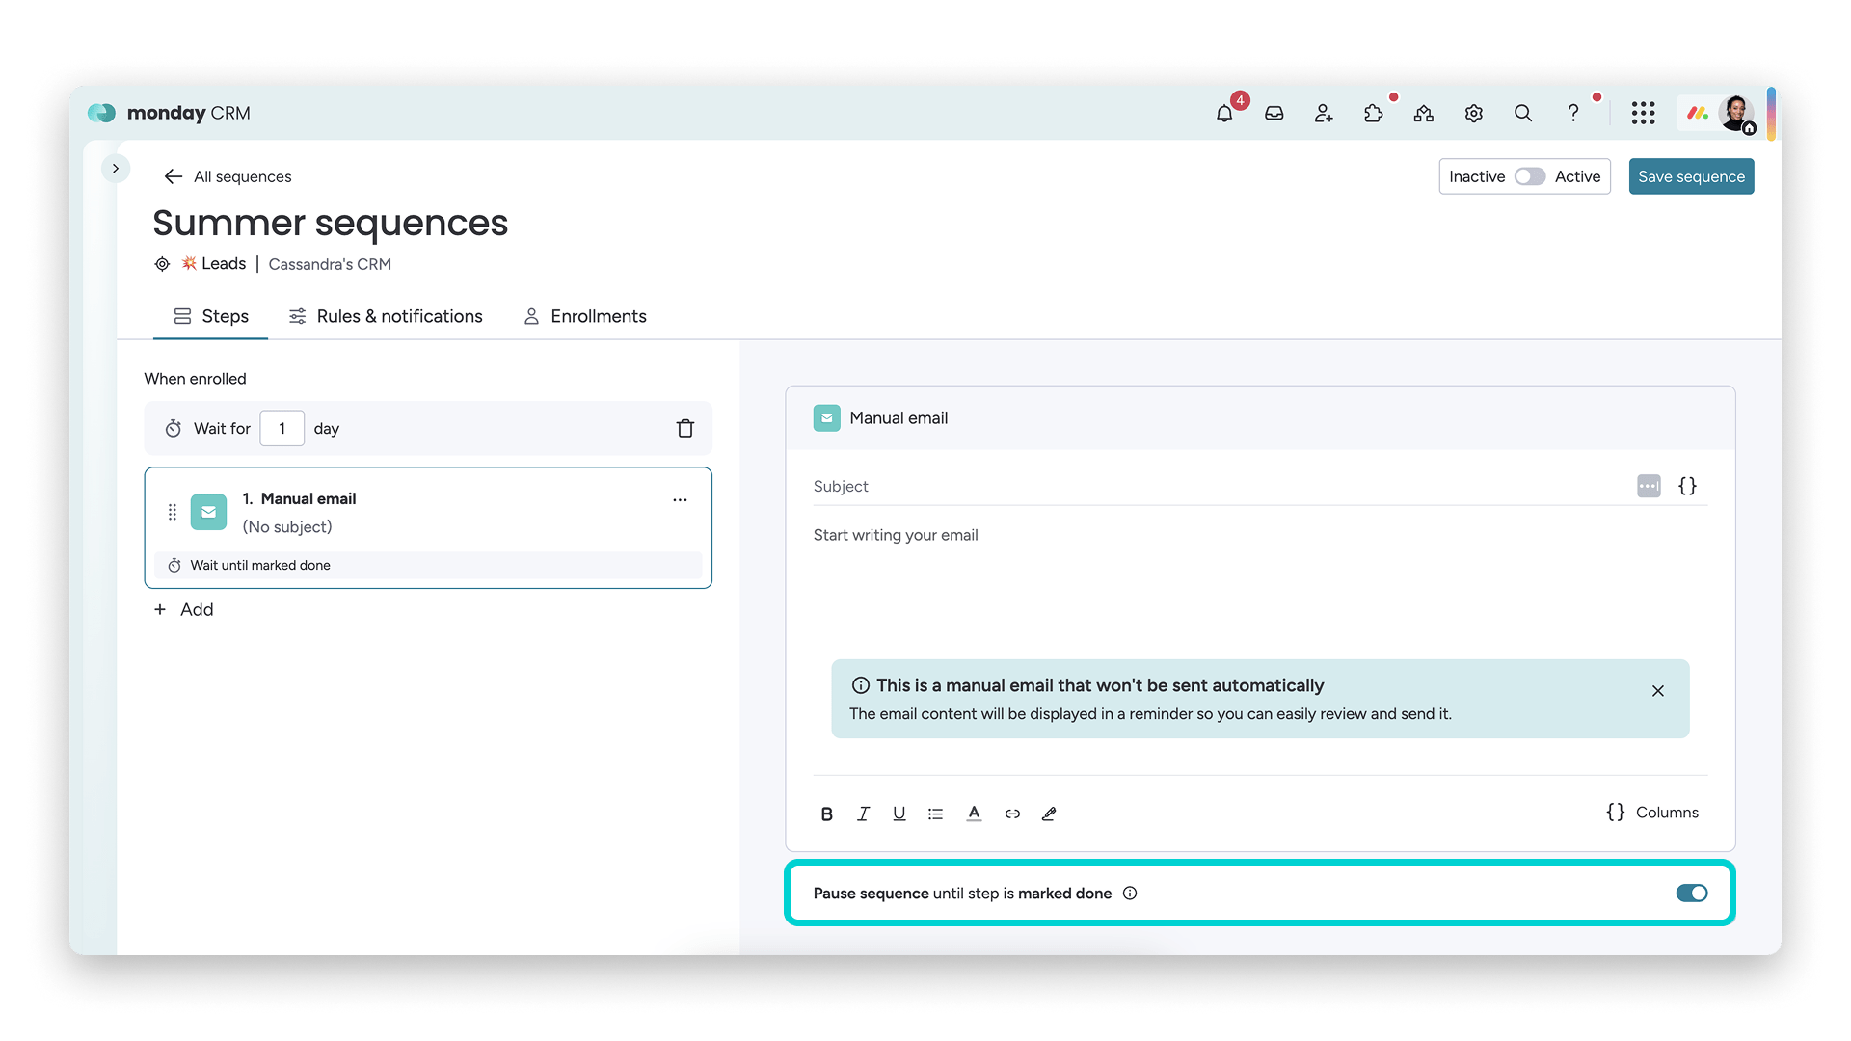
Task: Toggle the sequence Inactive/Active switch
Action: point(1529,176)
